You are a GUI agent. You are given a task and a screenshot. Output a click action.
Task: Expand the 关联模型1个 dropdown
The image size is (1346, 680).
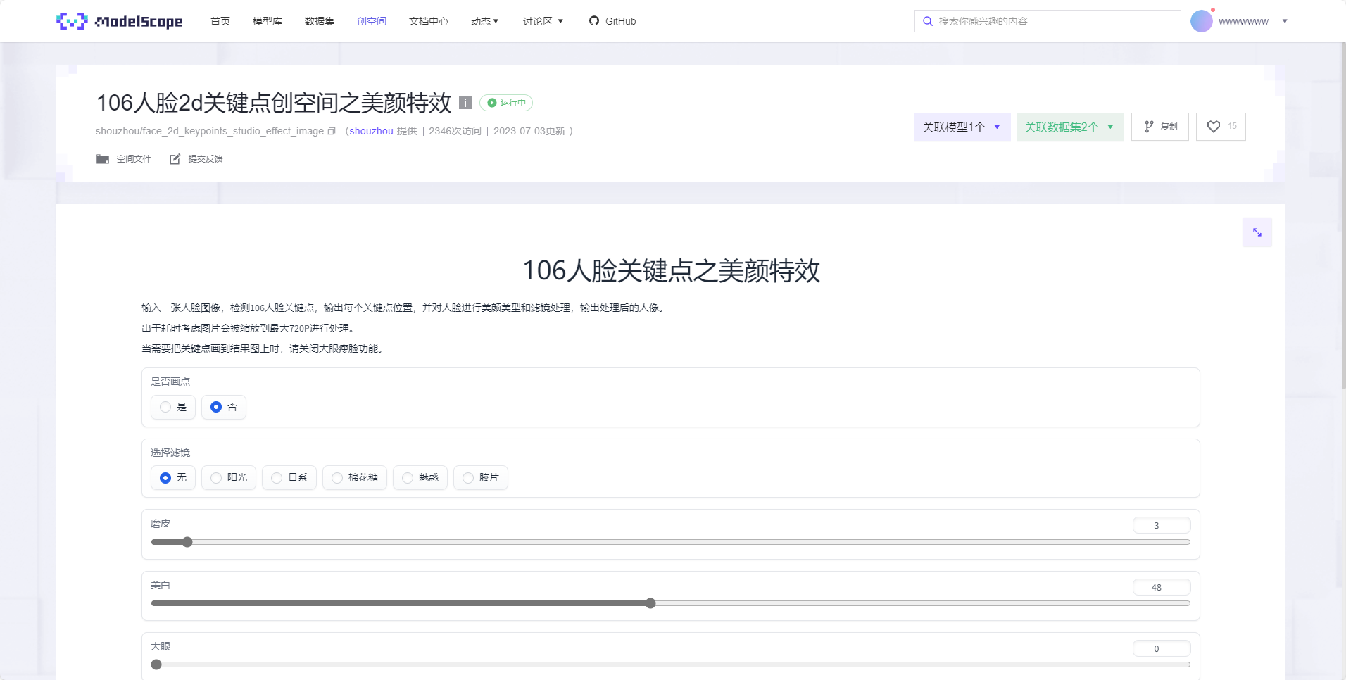point(962,127)
